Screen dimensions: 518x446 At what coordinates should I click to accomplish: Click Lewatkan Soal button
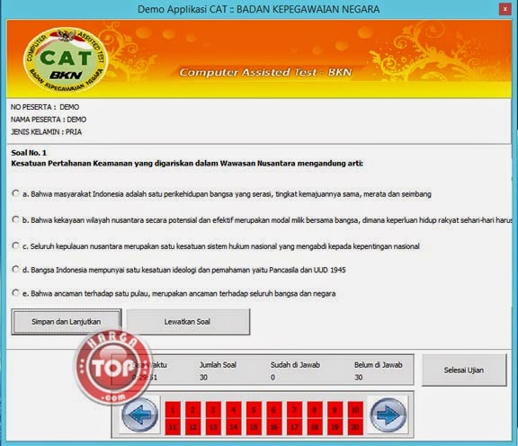tap(188, 322)
